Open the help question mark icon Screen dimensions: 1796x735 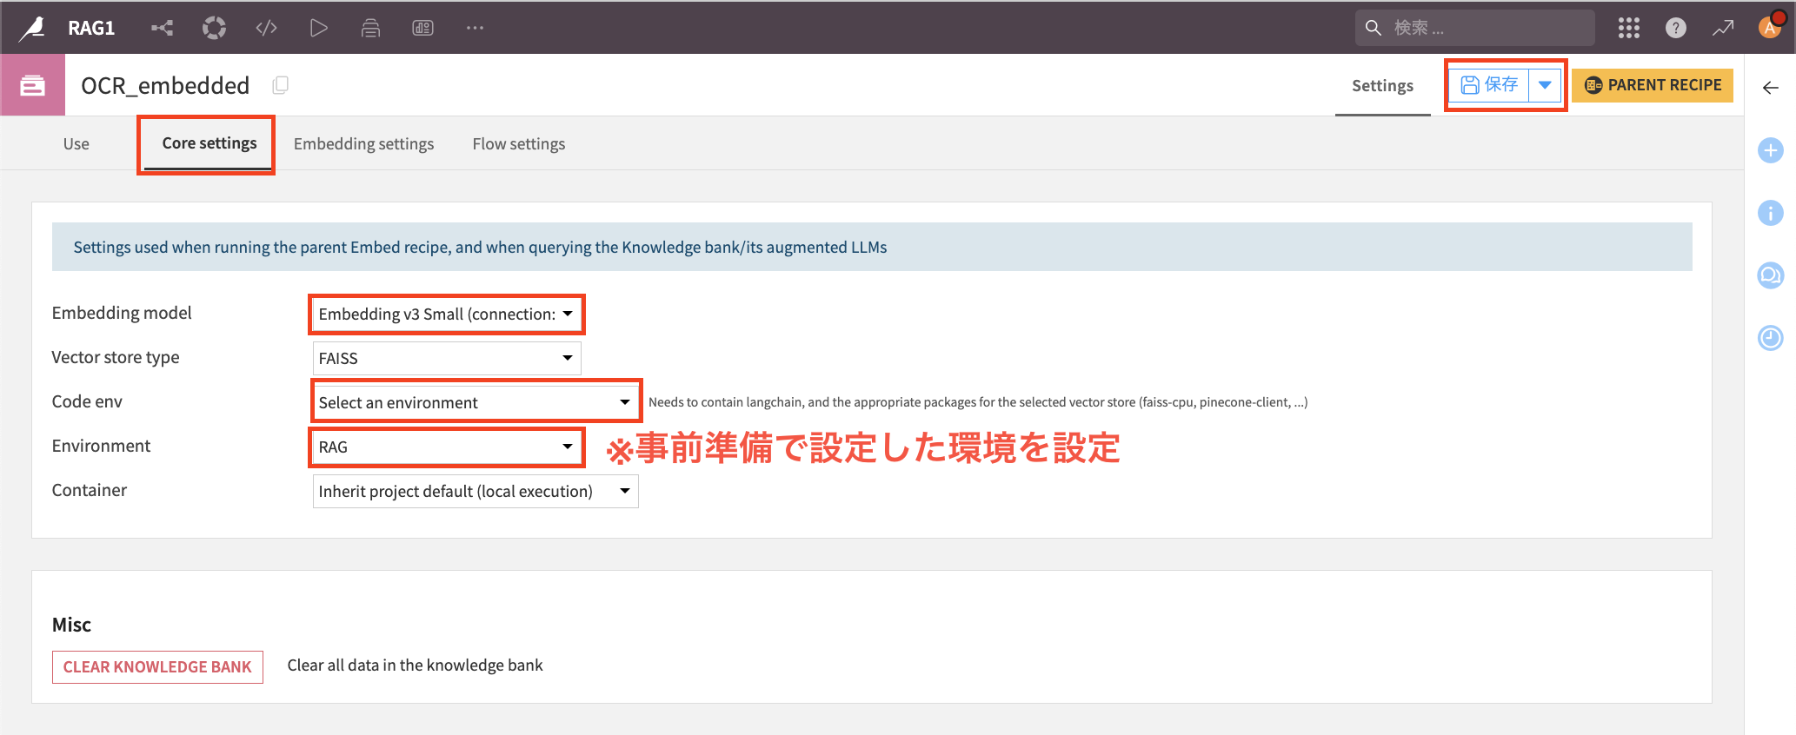pyautogui.click(x=1675, y=28)
